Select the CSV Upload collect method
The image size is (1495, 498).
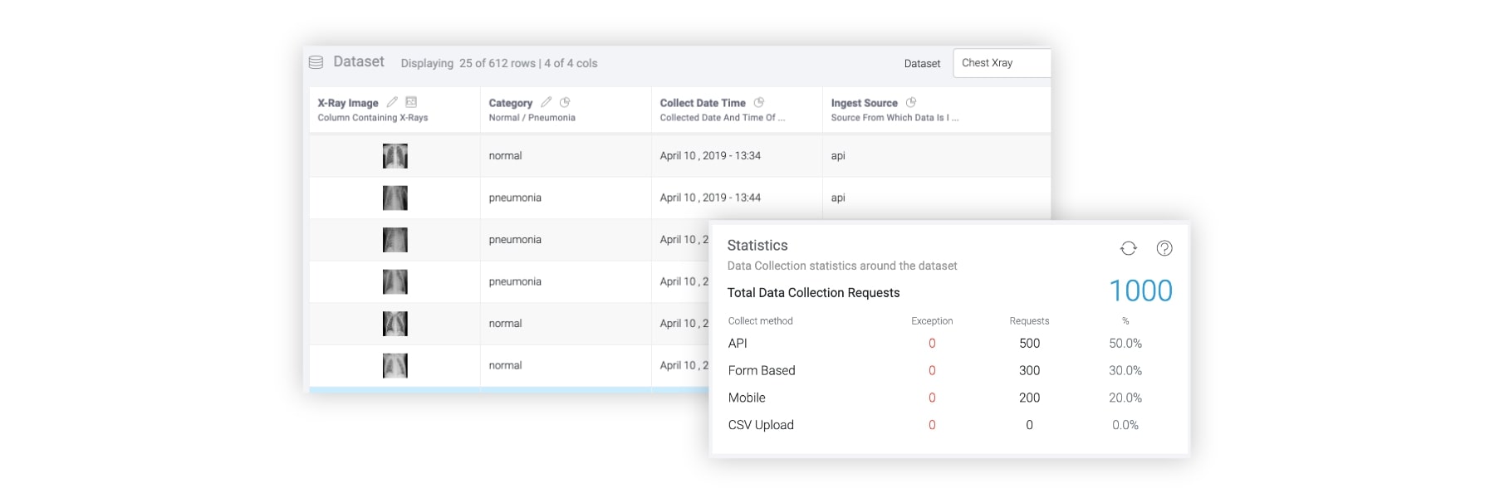(761, 425)
